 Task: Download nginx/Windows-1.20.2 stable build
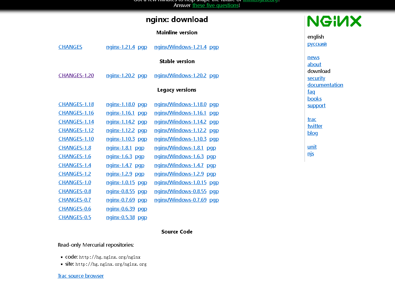click(180, 75)
